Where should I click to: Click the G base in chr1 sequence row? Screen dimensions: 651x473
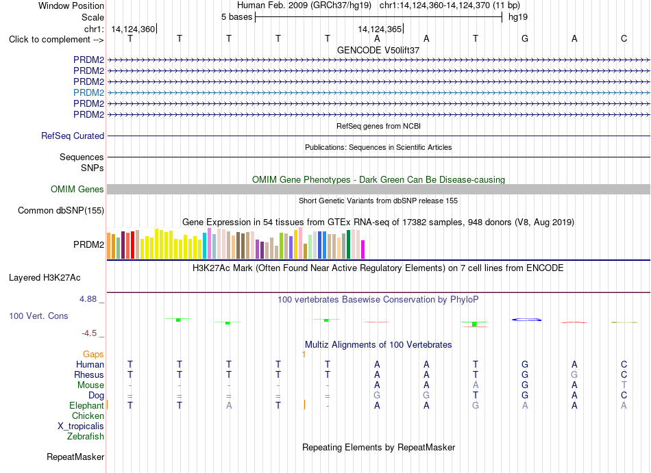525,38
